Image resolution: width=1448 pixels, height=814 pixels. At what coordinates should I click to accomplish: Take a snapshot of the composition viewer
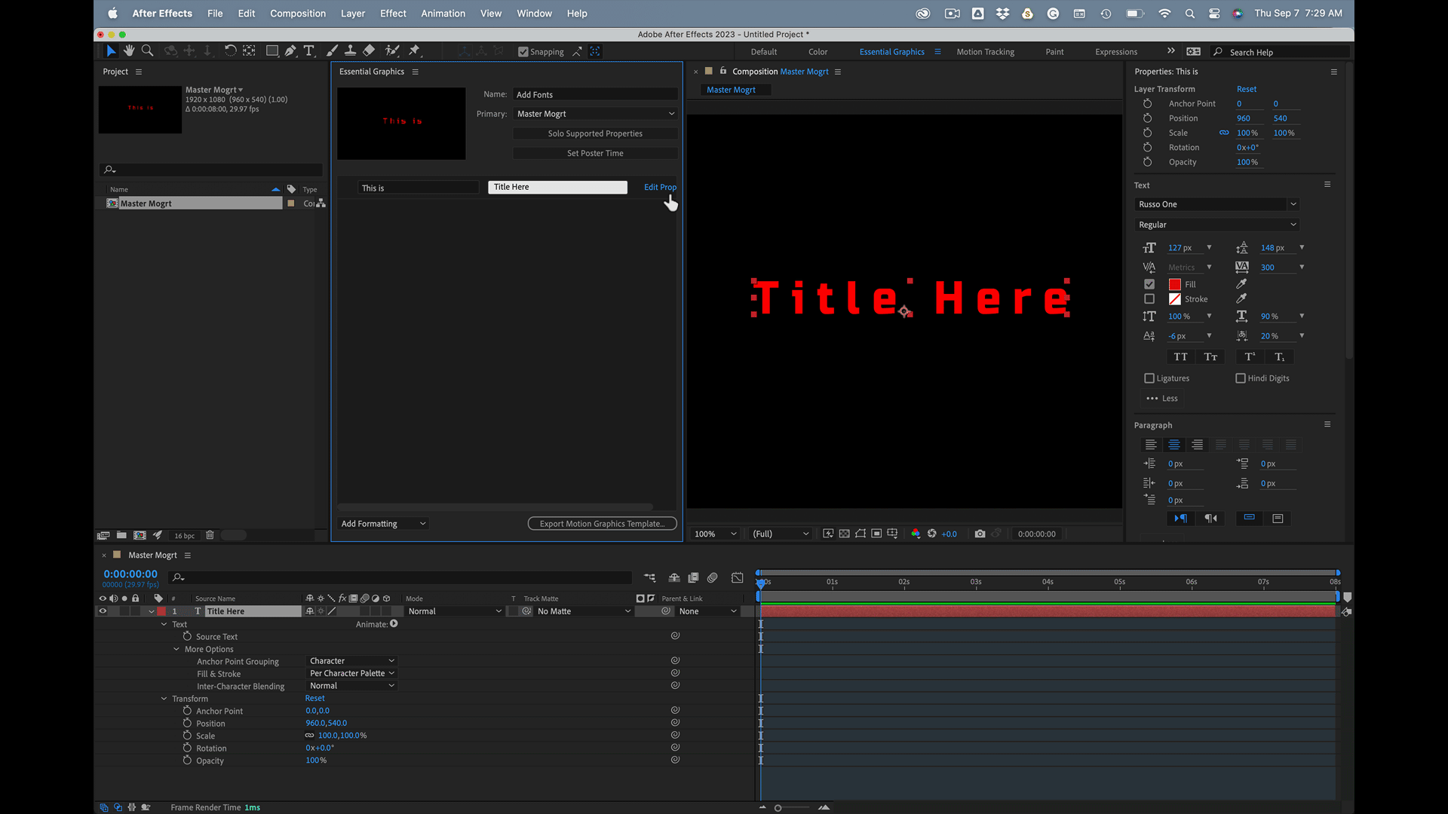(980, 534)
